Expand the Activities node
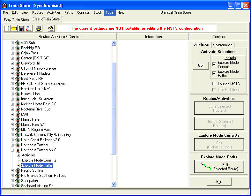This screenshot has height=196, width=251. coord(18,155)
